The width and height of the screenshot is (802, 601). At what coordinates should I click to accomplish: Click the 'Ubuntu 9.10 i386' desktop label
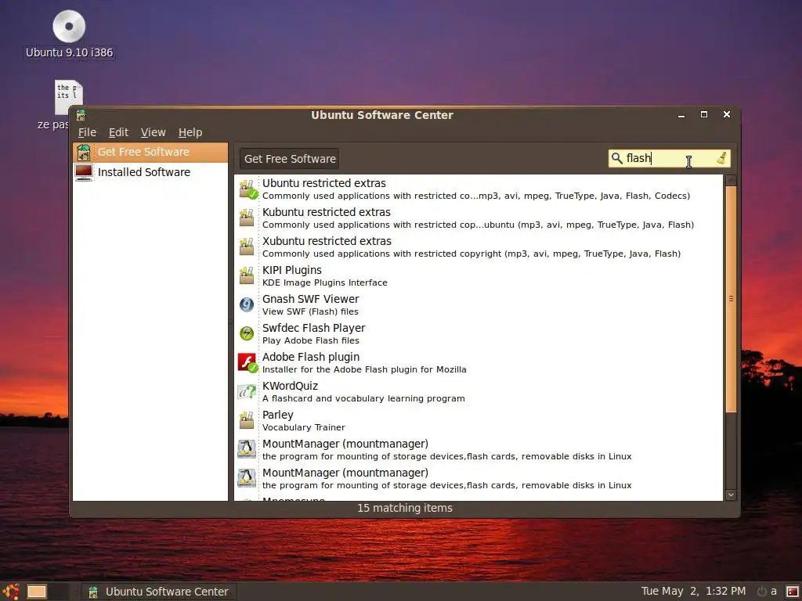tap(69, 52)
